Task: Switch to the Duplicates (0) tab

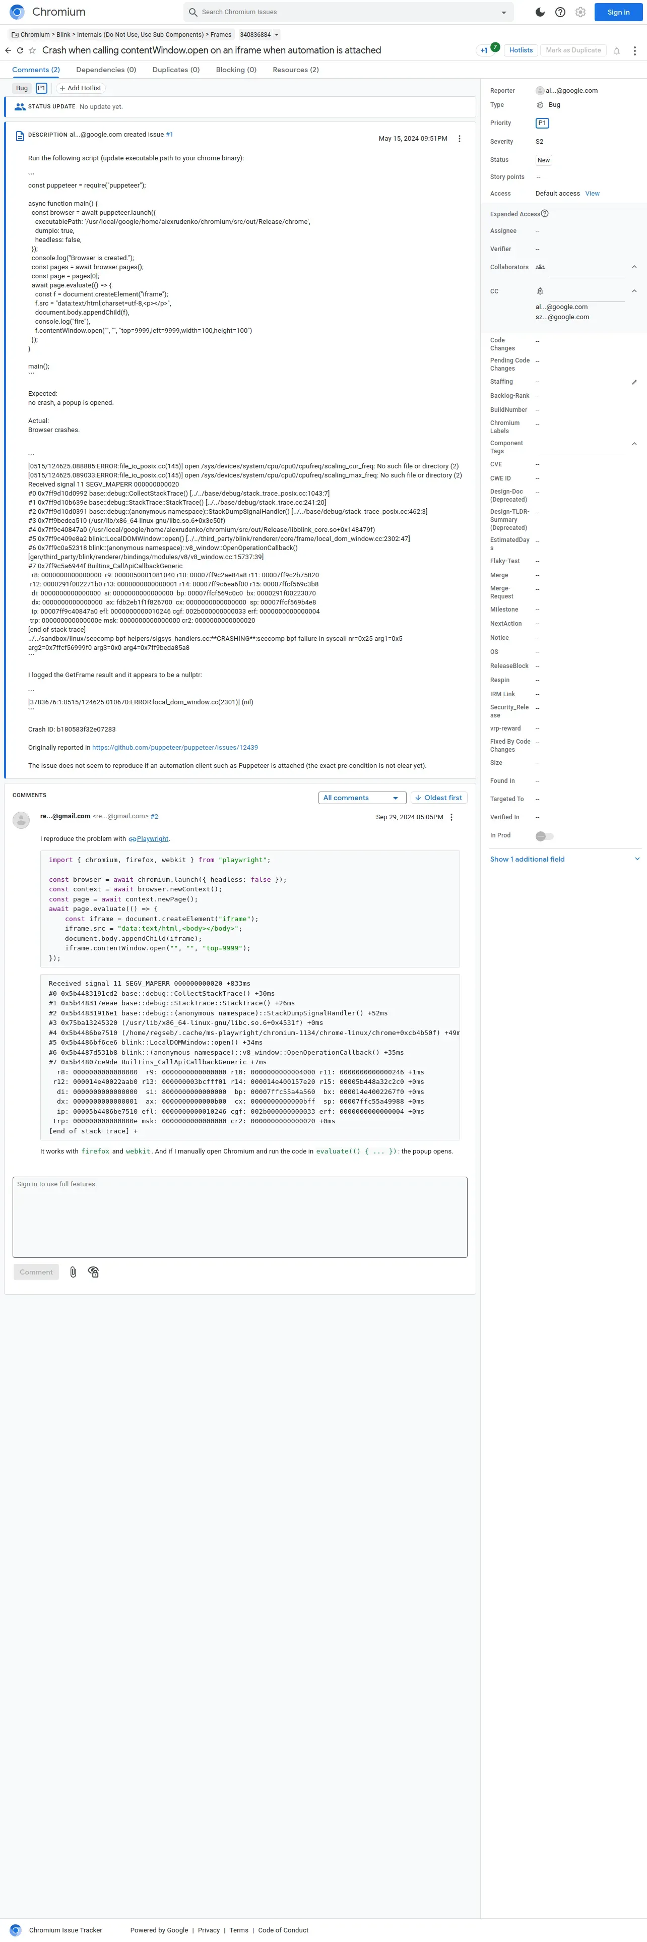Action: (176, 70)
